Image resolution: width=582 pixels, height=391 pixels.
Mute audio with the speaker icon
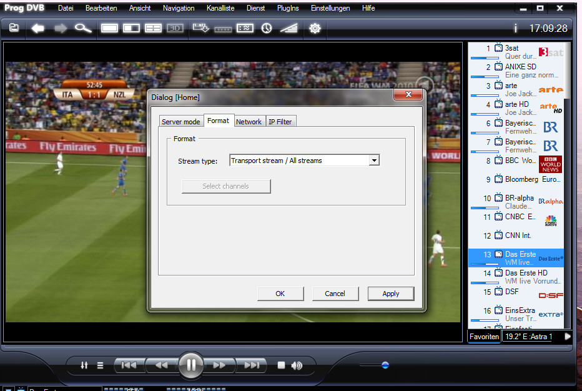(297, 366)
